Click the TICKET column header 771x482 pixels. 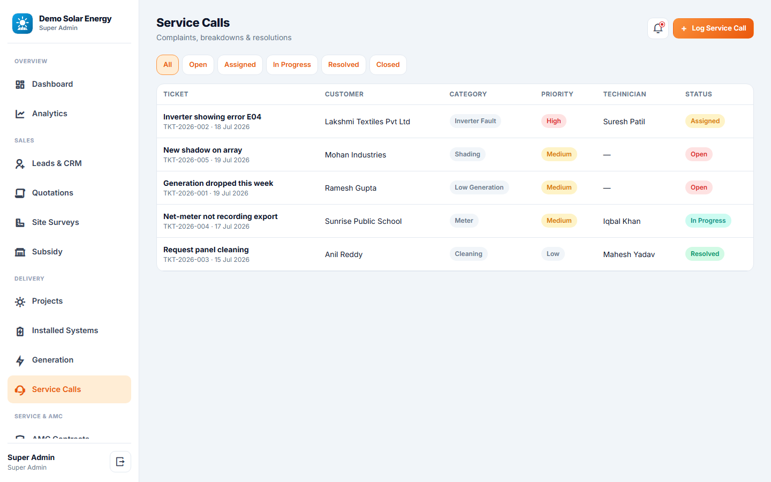(x=176, y=94)
